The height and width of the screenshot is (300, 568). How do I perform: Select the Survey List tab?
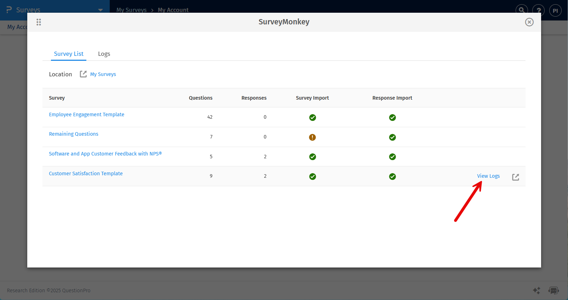click(x=69, y=54)
